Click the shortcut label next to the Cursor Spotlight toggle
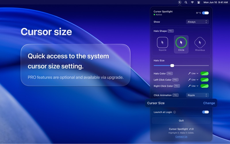The width and height of the screenshot is (230, 144). (x=198, y=13)
